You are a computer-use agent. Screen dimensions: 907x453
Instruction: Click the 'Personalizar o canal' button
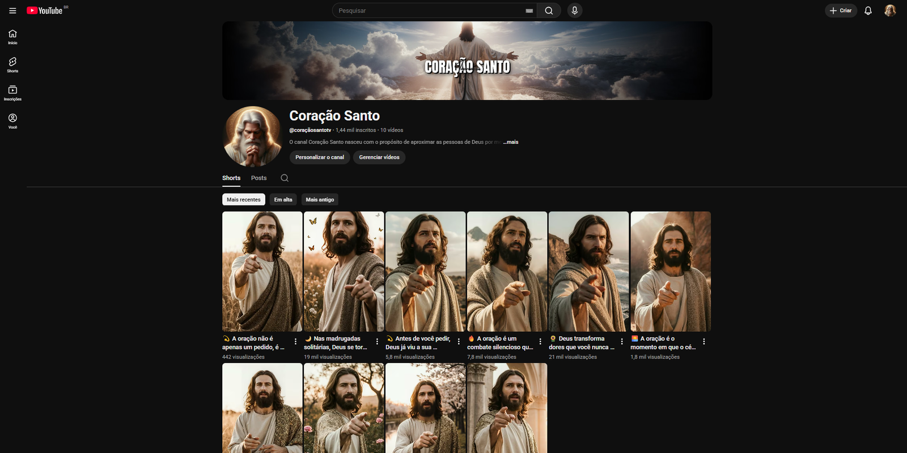319,157
